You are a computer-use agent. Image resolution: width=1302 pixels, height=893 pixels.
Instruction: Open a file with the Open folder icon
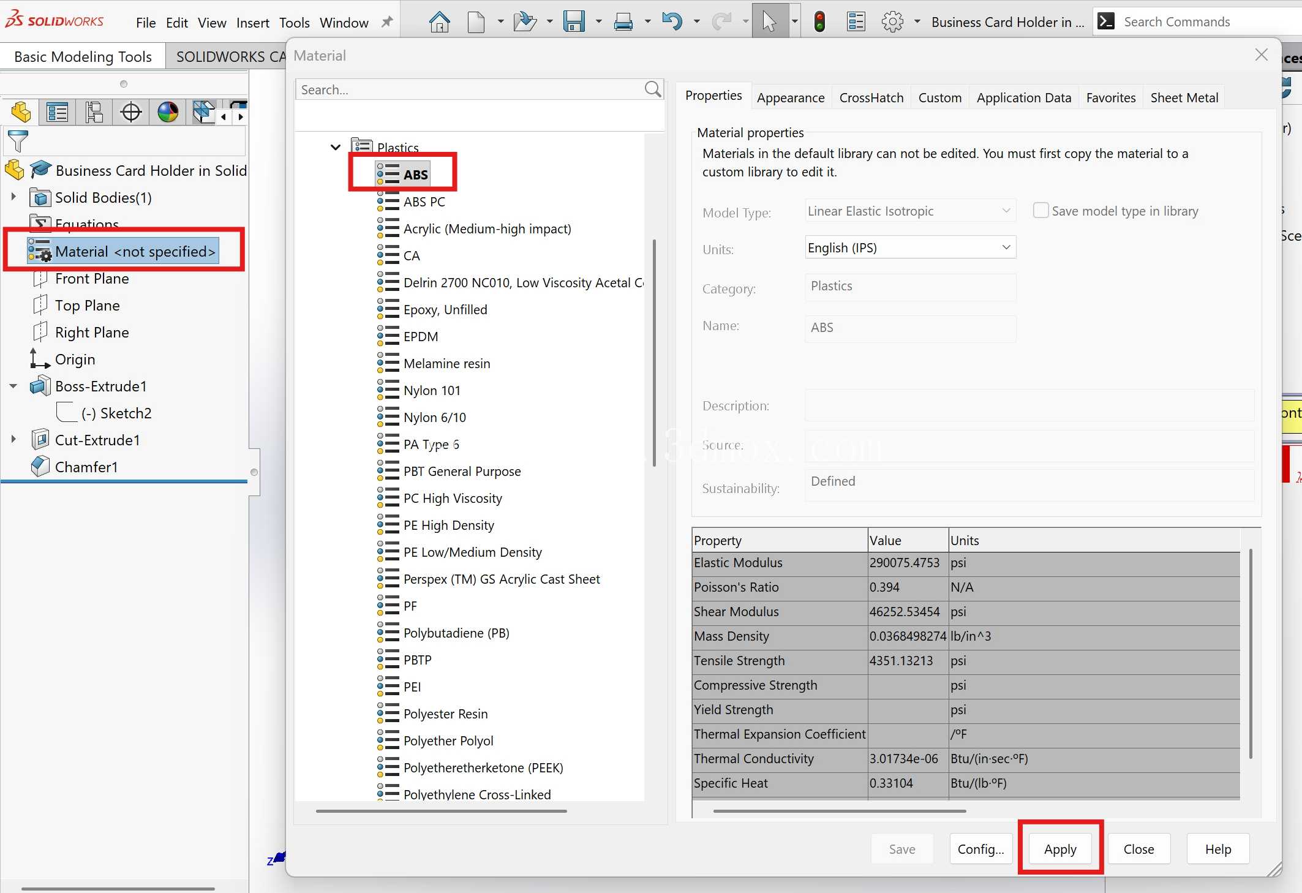click(524, 22)
